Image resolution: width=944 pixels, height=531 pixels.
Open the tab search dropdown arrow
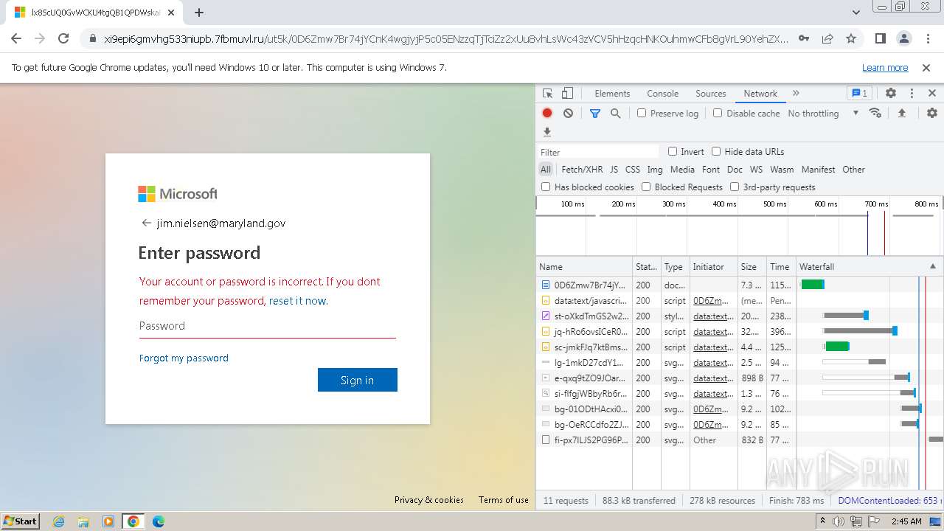click(855, 13)
